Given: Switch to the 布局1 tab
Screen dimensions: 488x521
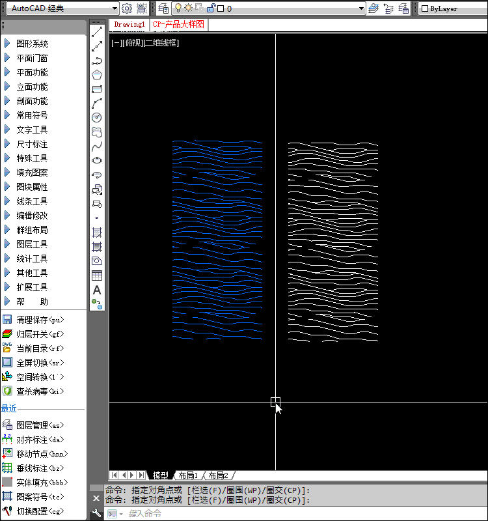Looking at the screenshot, I should coord(188,475).
